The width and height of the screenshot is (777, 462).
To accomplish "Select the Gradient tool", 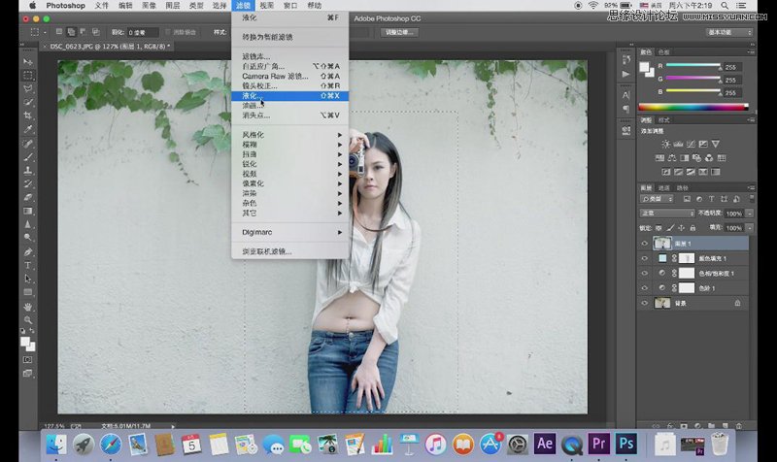I will point(28,211).
